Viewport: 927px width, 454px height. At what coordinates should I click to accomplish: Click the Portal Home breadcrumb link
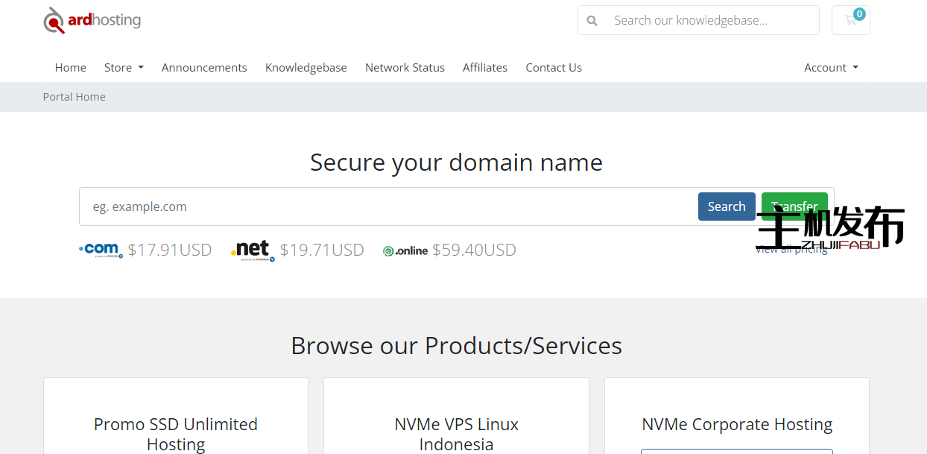coord(74,96)
